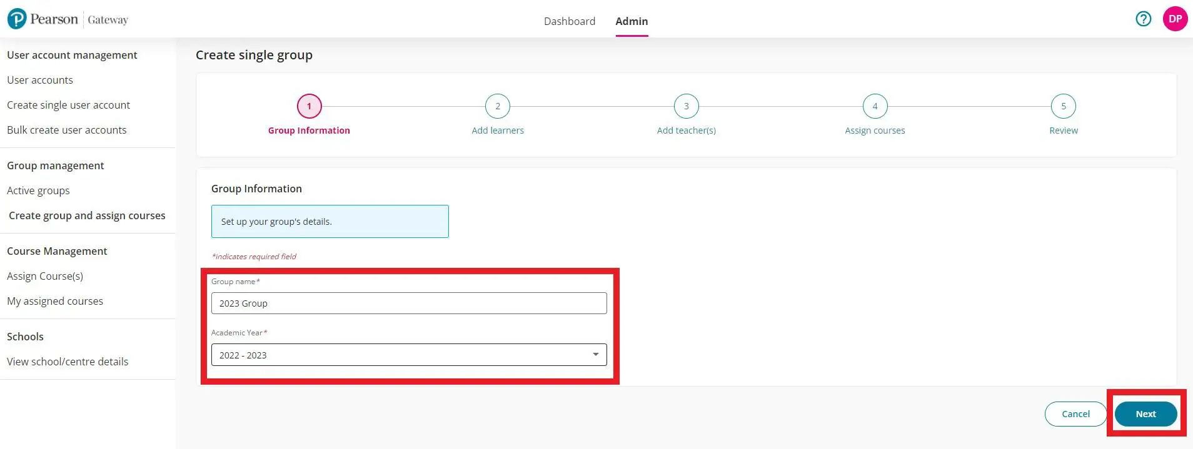1193x449 pixels.
Task: Click the Cancel button
Action: coord(1075,414)
